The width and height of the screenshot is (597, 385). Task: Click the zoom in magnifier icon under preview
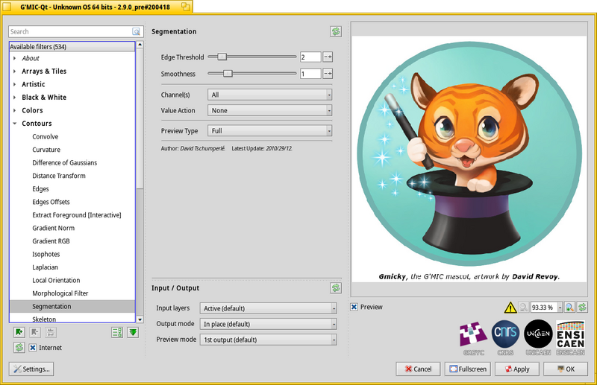[x=569, y=307]
